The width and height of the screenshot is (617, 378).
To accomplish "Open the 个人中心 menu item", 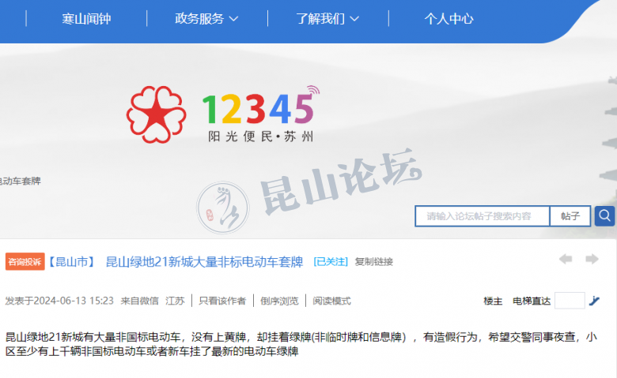I will (449, 18).
